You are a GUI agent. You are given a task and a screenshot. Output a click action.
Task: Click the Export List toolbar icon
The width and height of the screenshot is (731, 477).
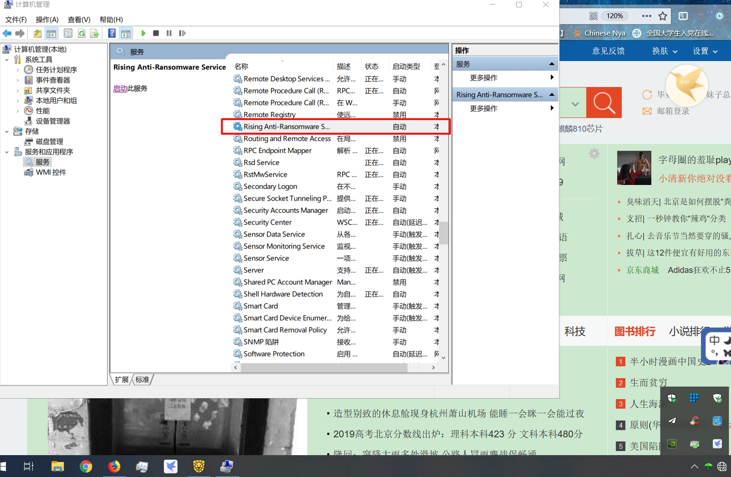coord(94,33)
